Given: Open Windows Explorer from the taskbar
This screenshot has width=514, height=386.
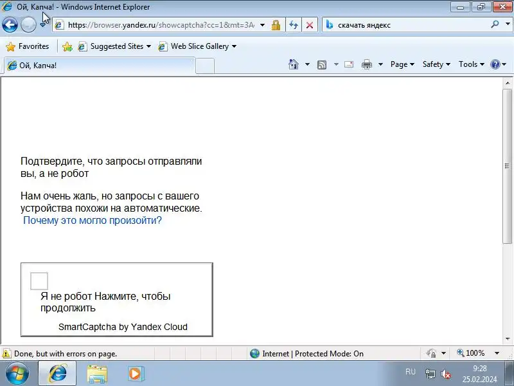Looking at the screenshot, I should [x=97, y=374].
